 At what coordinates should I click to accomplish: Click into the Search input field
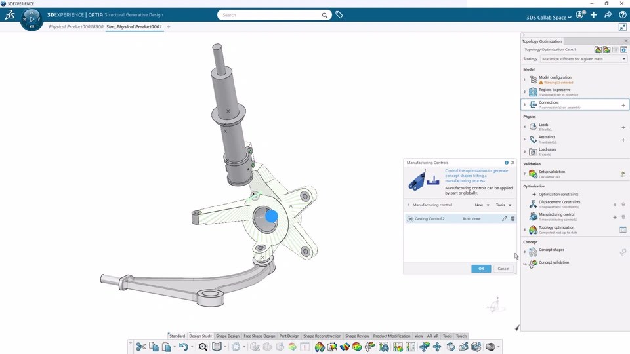click(x=271, y=15)
